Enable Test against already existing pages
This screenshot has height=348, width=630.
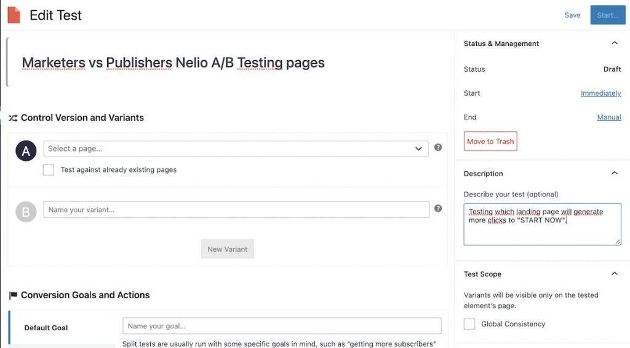(x=48, y=169)
